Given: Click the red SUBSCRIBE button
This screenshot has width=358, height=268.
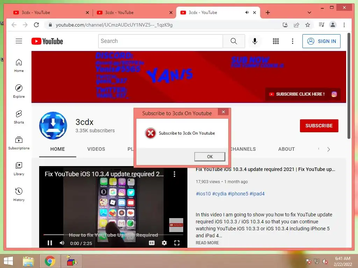Looking at the screenshot, I should tap(319, 126).
